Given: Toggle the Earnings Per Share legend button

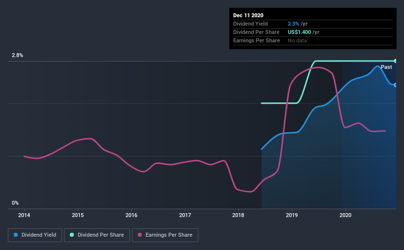Looking at the screenshot, I should tap(165, 235).
